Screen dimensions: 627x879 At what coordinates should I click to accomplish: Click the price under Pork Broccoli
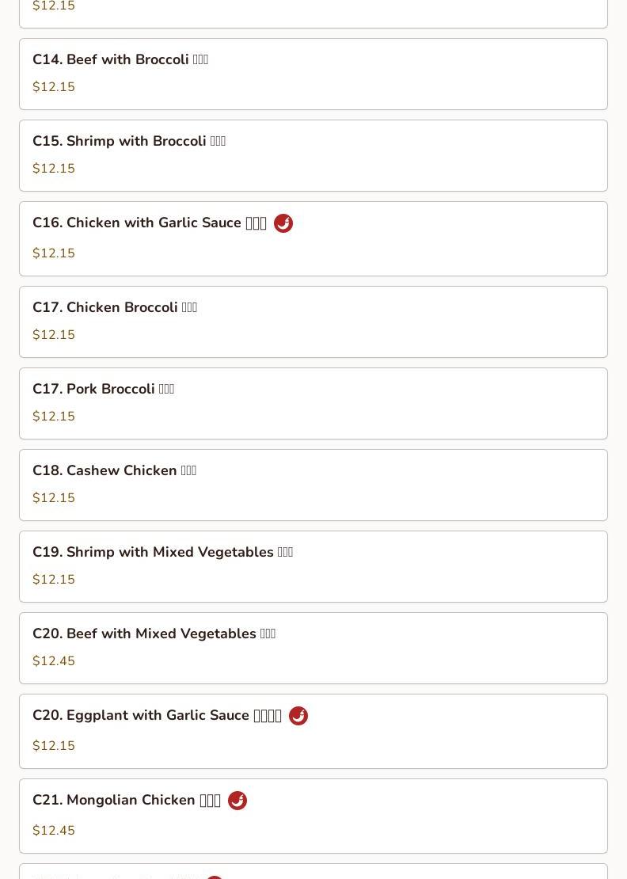click(54, 417)
